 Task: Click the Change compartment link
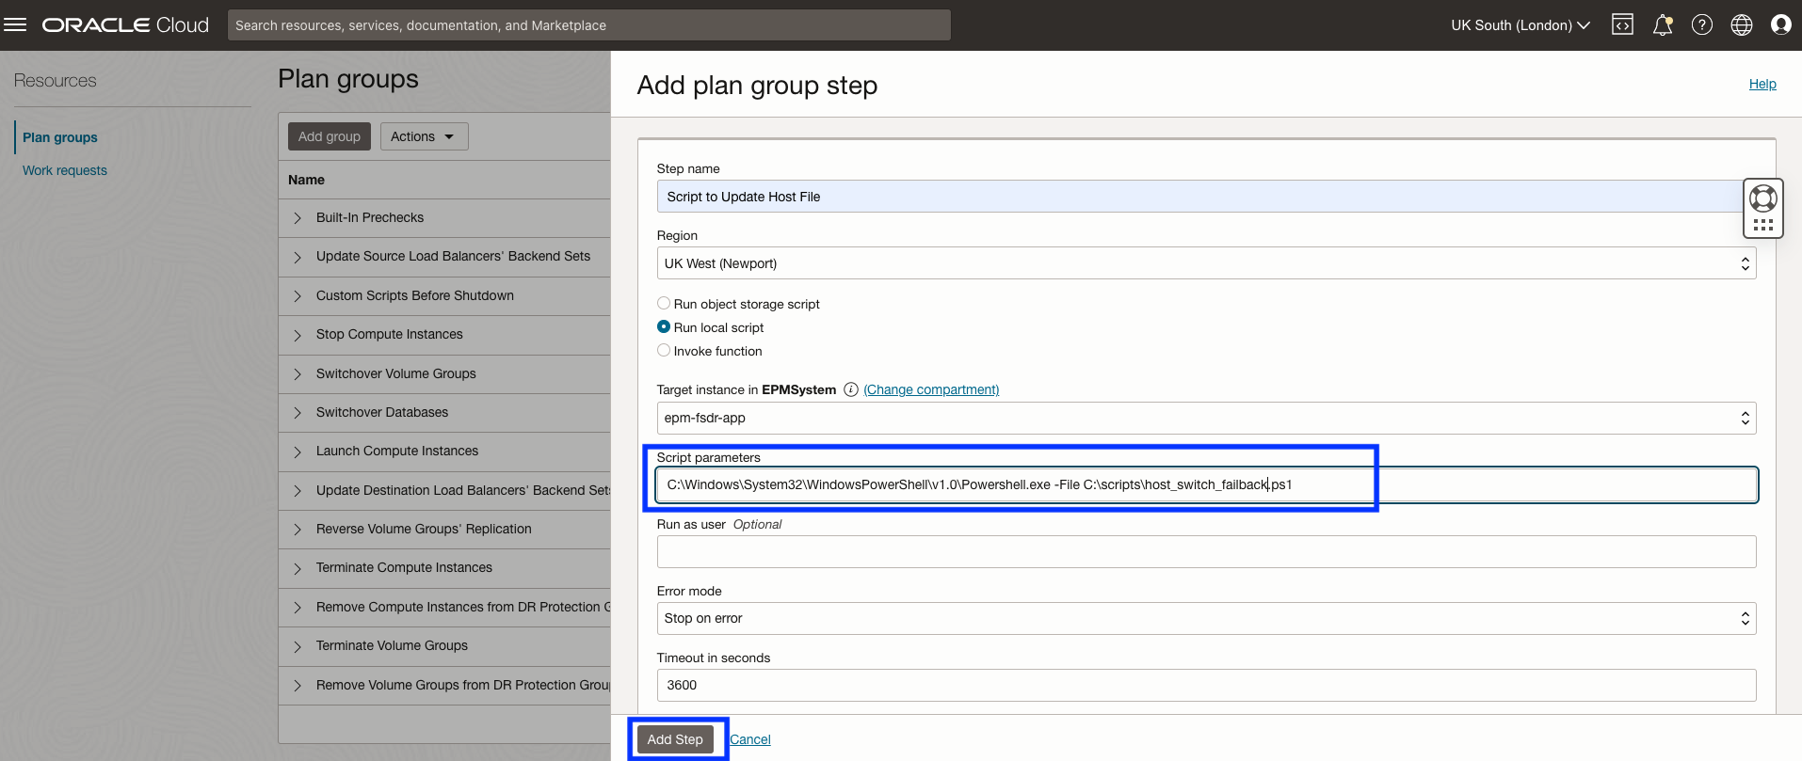[x=931, y=389]
